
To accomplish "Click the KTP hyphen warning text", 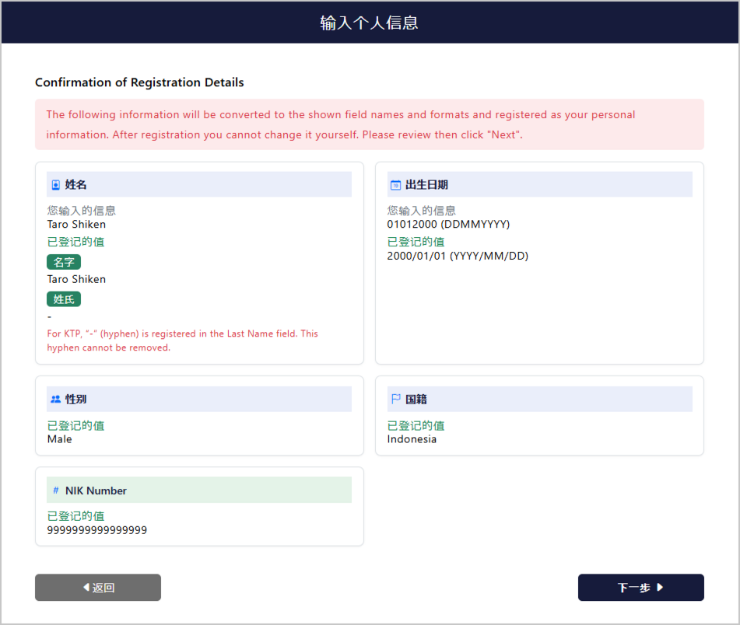I will [182, 340].
